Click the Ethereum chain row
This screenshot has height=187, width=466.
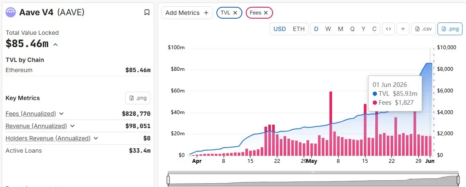tap(78, 70)
